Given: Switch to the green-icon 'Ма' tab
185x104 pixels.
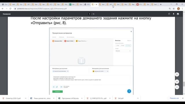Looking at the screenshot, I should pyautogui.click(x=72, y=4).
